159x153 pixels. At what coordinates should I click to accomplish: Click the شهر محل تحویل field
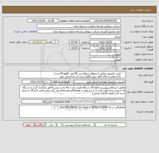(x=105, y=59)
